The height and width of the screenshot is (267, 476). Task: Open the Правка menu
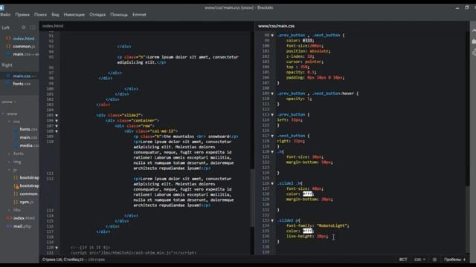(x=22, y=15)
